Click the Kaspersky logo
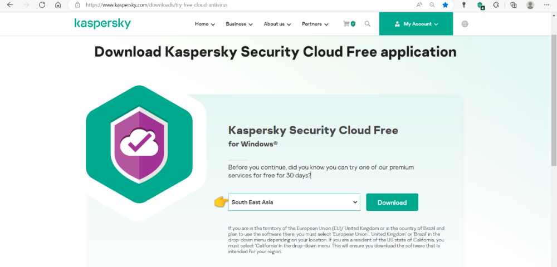This screenshot has height=267, width=557. [102, 24]
